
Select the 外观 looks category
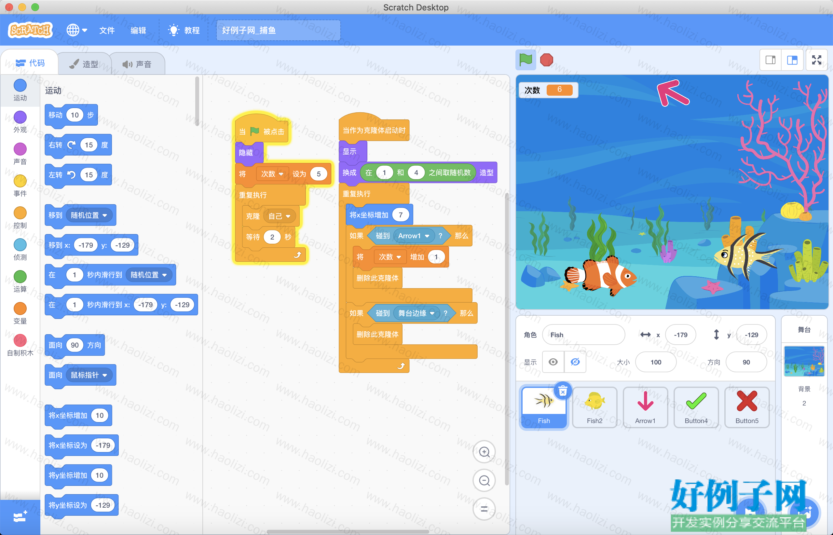click(20, 122)
